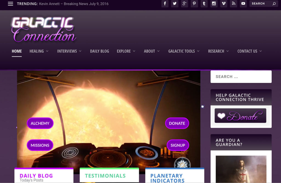The width and height of the screenshot is (281, 183).
Task: Click the Donate heart banner in the sidebar
Action: point(240,116)
